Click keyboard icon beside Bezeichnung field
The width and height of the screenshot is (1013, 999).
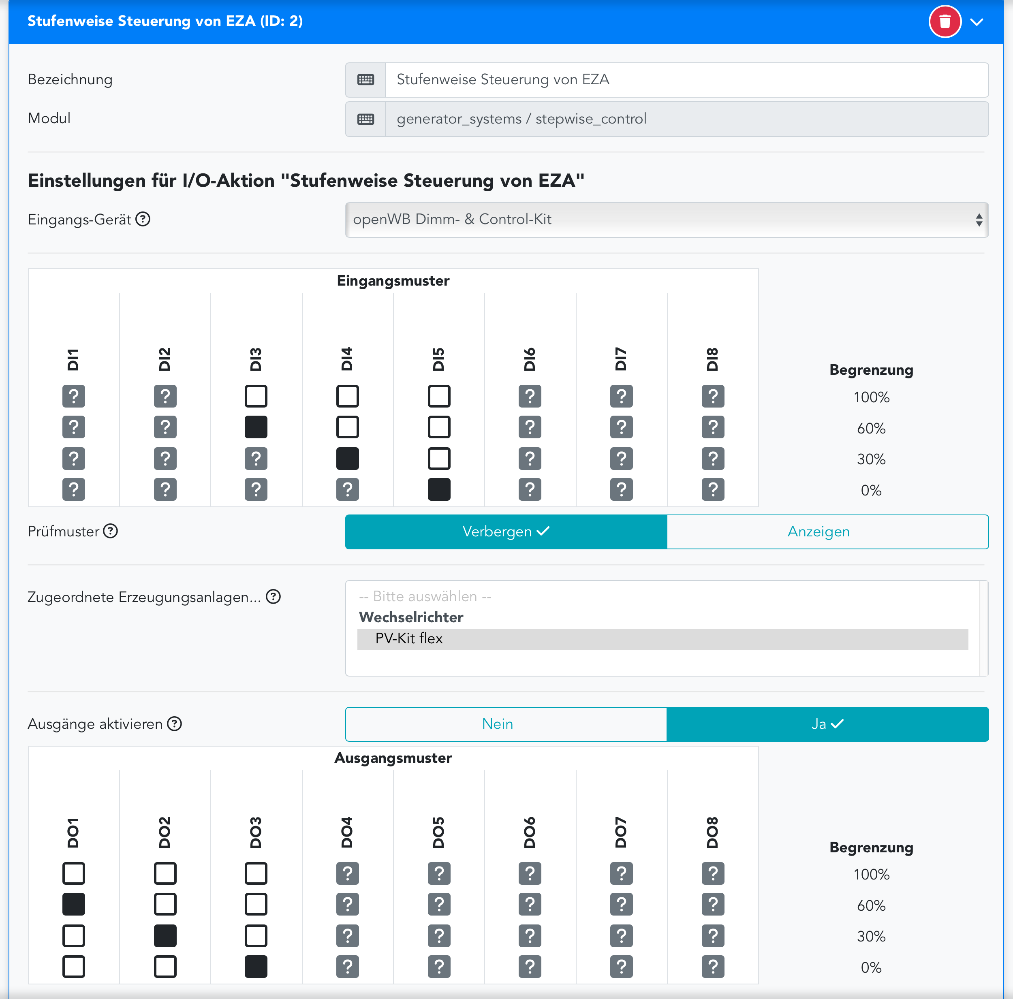(365, 80)
